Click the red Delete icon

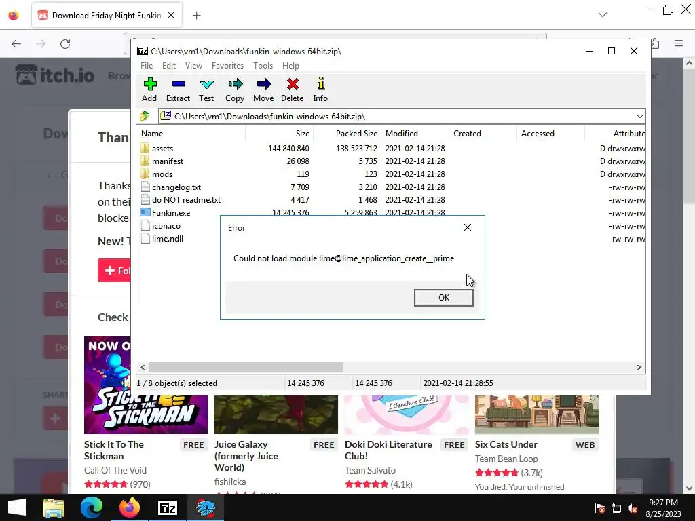pyautogui.click(x=292, y=90)
